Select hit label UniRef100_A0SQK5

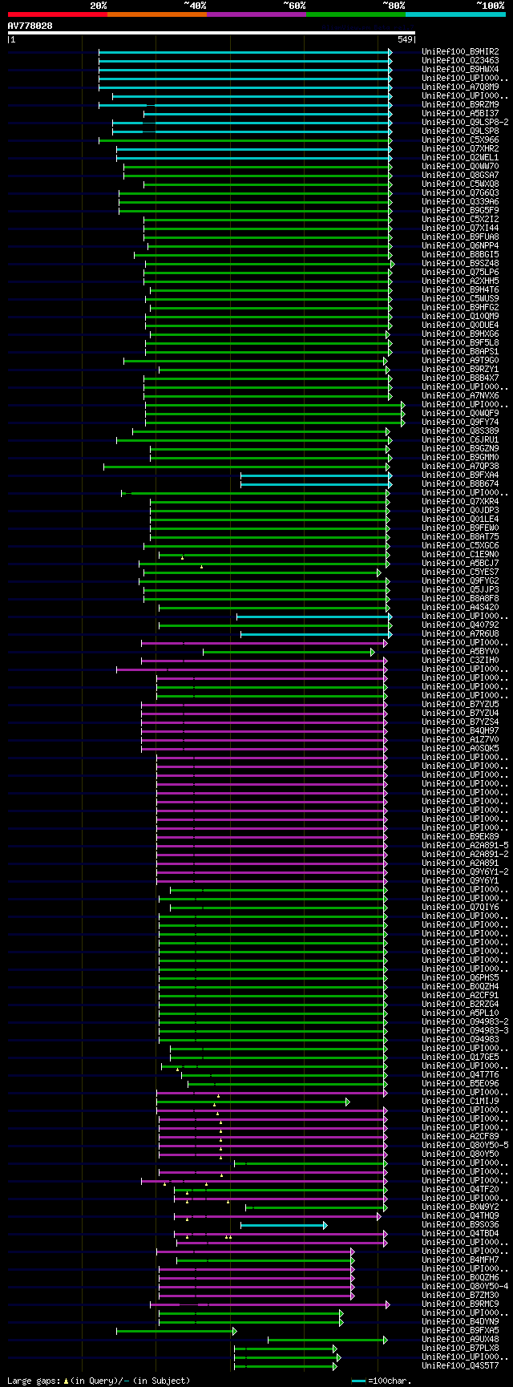point(460,749)
